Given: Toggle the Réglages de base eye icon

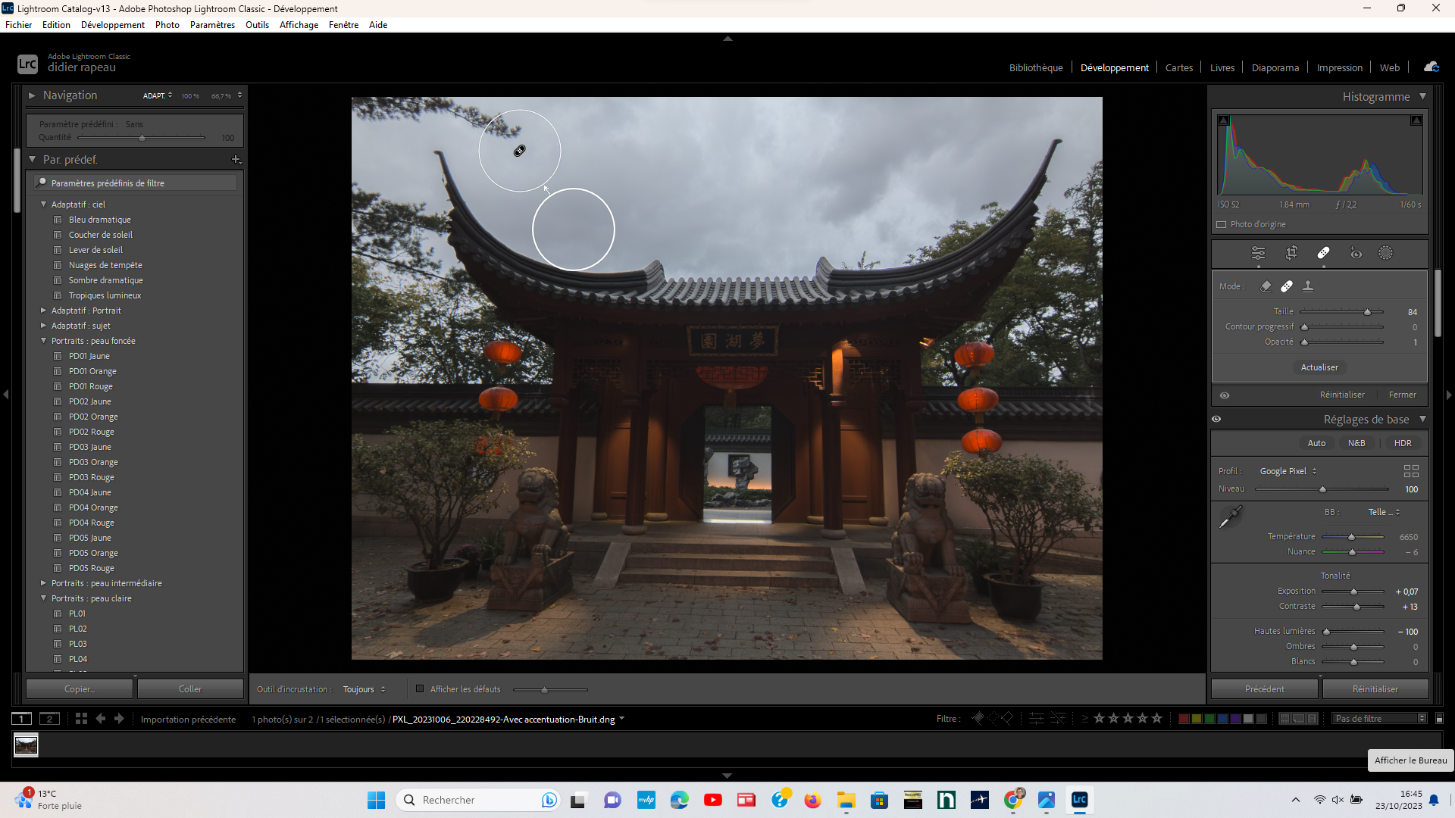Looking at the screenshot, I should point(1216,419).
